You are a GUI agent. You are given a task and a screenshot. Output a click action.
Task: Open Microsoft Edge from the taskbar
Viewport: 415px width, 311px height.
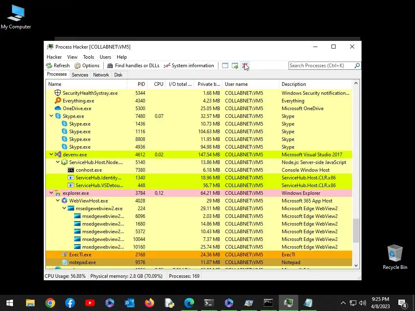[189, 303]
